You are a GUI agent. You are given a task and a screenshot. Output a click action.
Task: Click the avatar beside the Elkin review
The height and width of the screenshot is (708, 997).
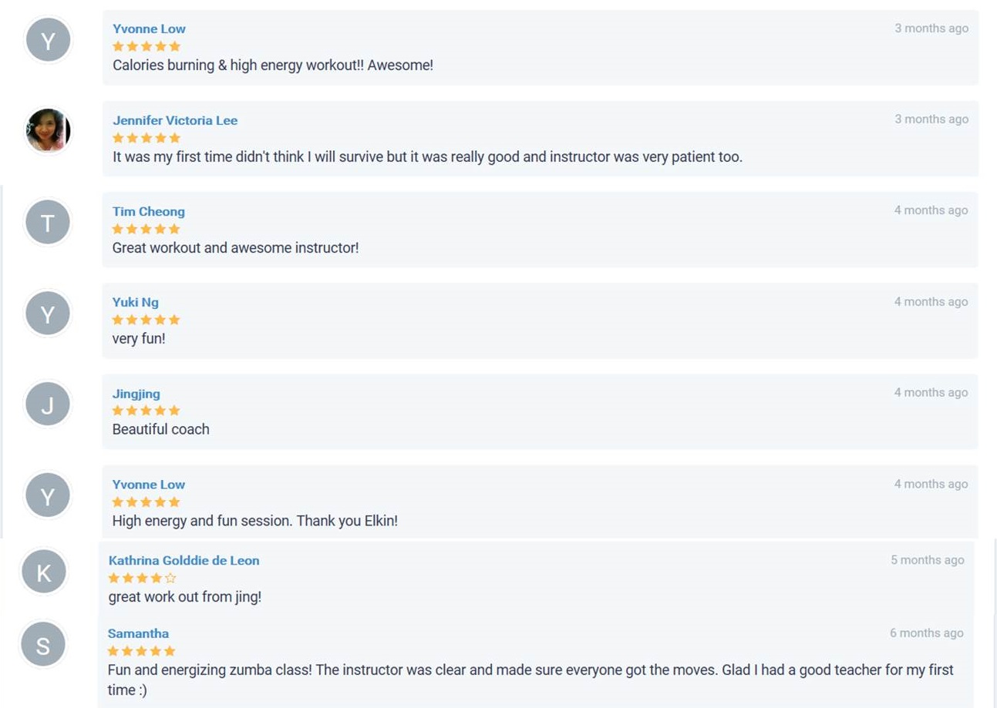click(48, 496)
